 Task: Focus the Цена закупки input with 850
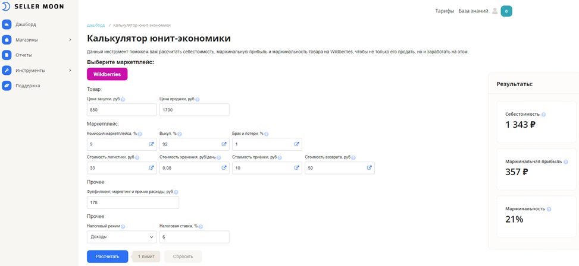[122, 110]
